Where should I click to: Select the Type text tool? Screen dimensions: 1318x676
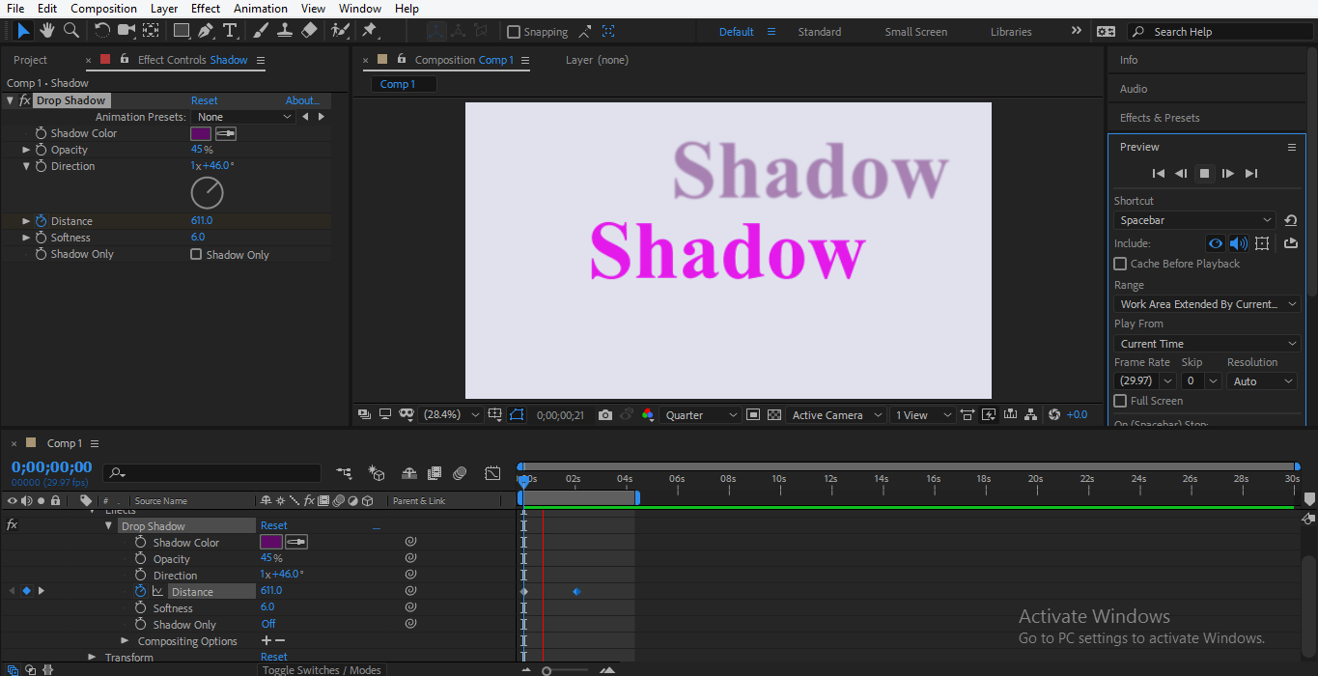[230, 31]
